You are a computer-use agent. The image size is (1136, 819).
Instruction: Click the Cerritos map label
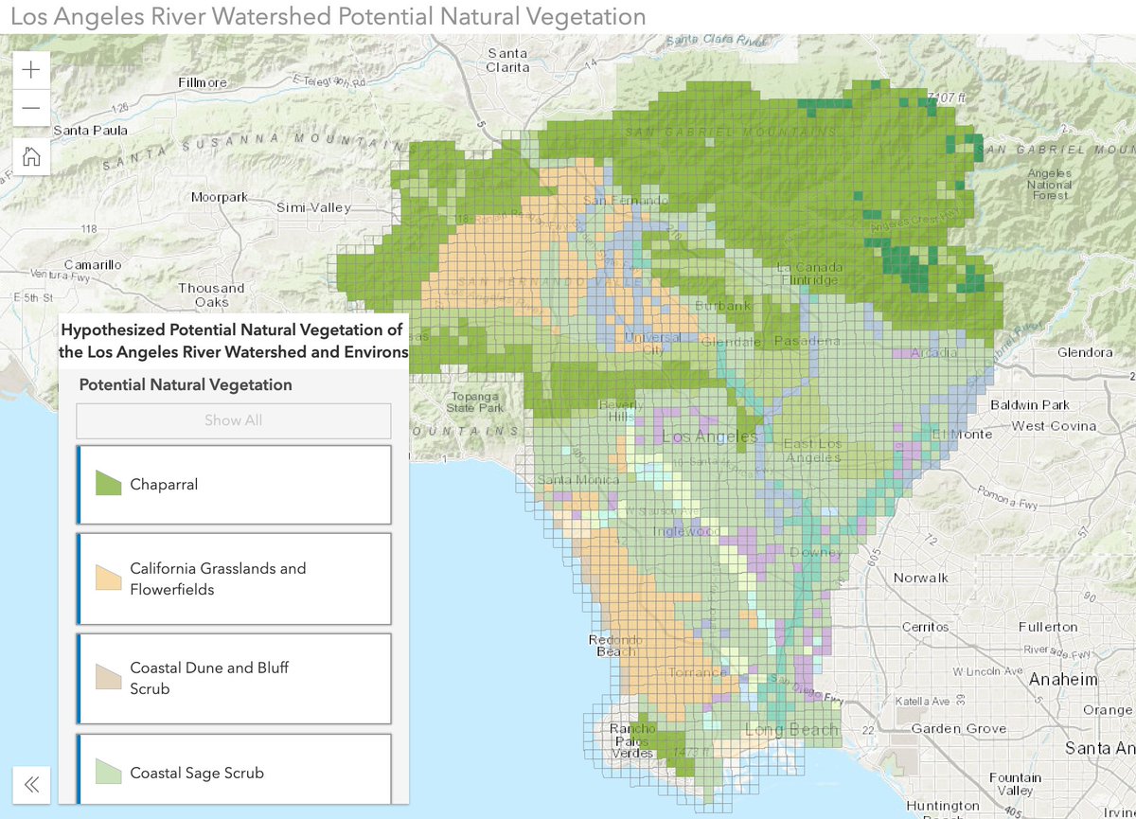click(x=925, y=627)
